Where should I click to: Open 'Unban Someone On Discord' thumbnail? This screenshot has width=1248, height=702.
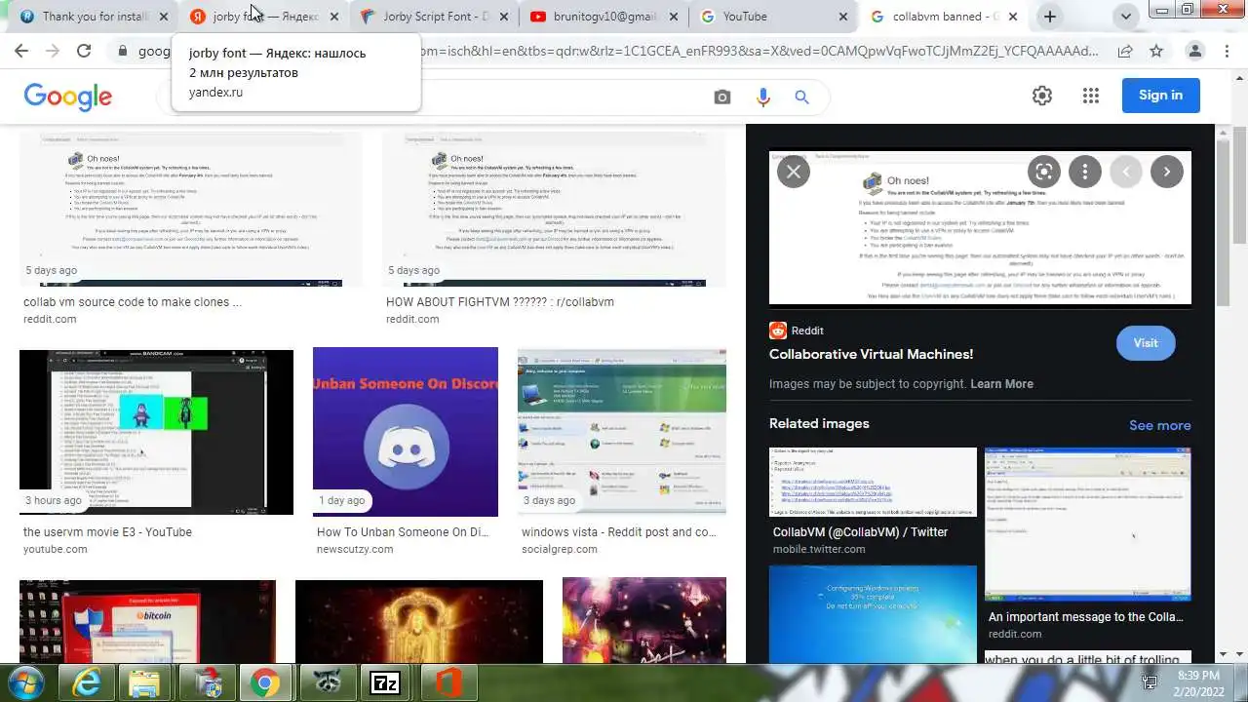coord(406,432)
